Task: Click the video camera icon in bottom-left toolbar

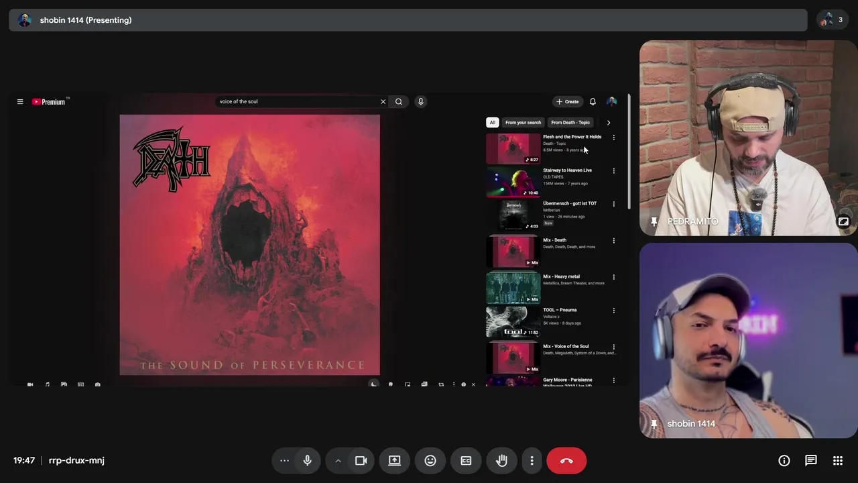Action: (30, 384)
